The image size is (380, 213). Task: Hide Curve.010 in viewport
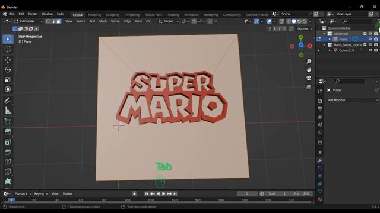[x=370, y=50]
